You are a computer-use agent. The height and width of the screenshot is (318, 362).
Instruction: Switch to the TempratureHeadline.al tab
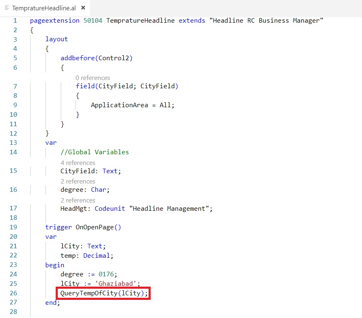44,8
